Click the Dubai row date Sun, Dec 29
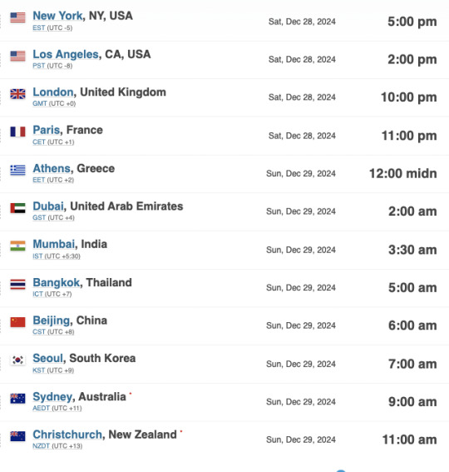 point(301,211)
